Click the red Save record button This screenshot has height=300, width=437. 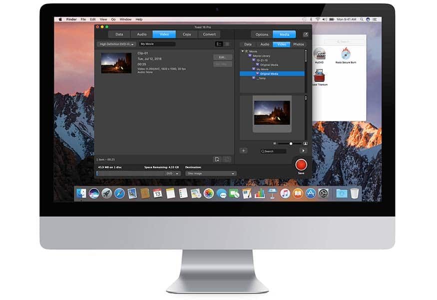pos(301,165)
